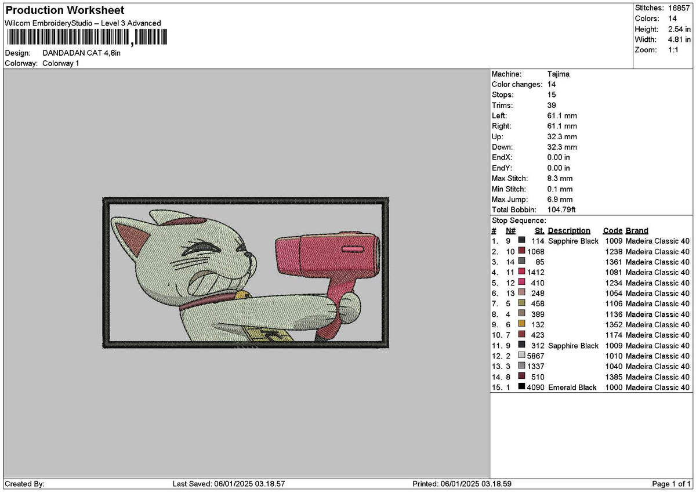This screenshot has width=696, height=492.
Task: Click the St. column header
Action: (x=539, y=230)
